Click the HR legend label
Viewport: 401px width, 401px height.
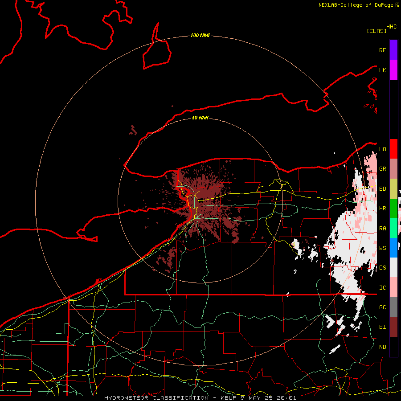coord(383,209)
